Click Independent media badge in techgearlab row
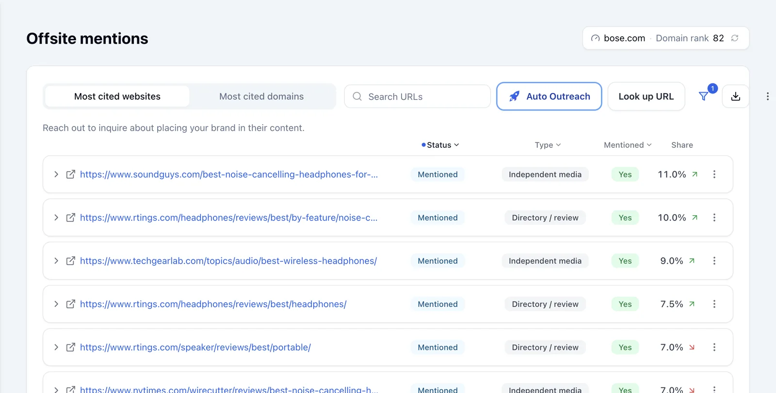Viewport: 776px width, 393px height. pyautogui.click(x=545, y=261)
